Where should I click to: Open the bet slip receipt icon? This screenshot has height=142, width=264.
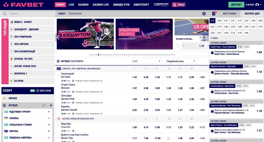point(213,14)
